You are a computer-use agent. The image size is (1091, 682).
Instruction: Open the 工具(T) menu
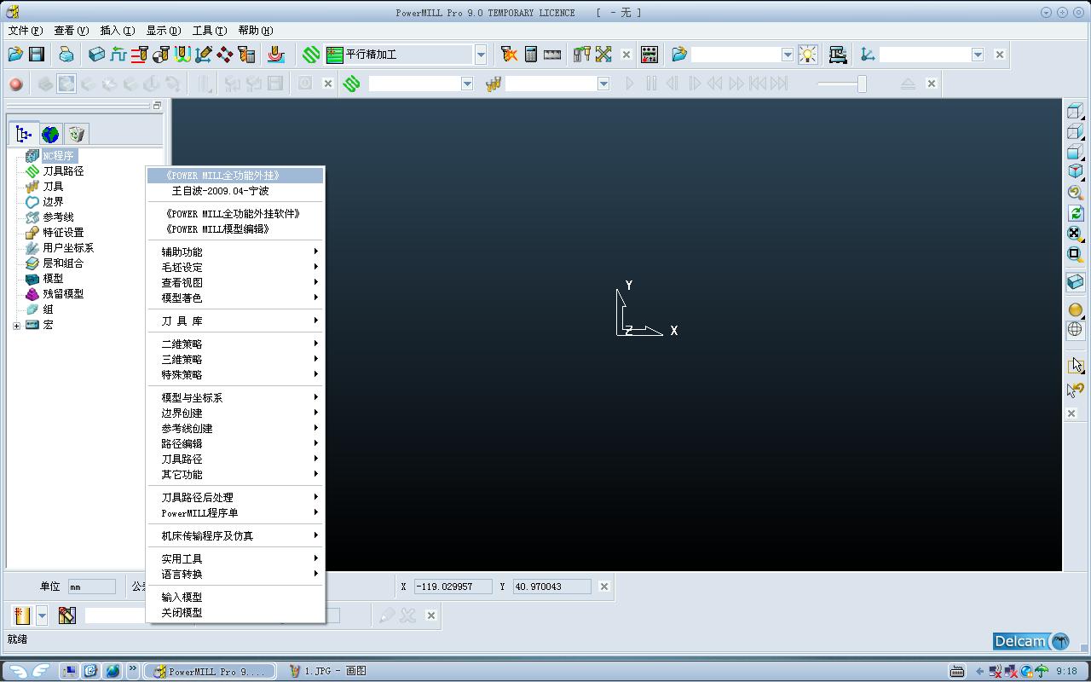[x=209, y=31]
